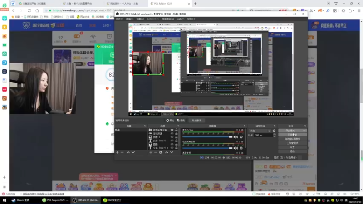Toggle visibility of 视频采集设备 source

click(x=172, y=130)
